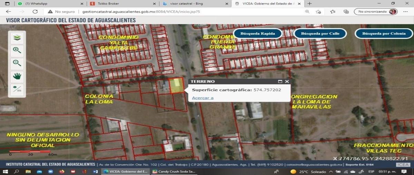Toggle the visibility/measure tool in map toolbar
This screenshot has height=175, width=414.
[x=17, y=89]
